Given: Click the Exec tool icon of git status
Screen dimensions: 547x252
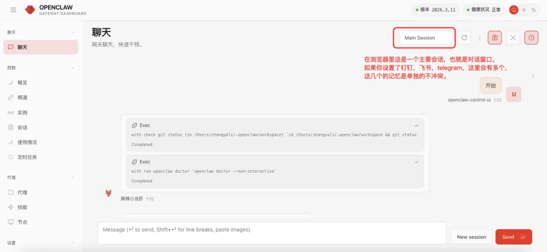Looking at the screenshot, I should tap(134, 125).
